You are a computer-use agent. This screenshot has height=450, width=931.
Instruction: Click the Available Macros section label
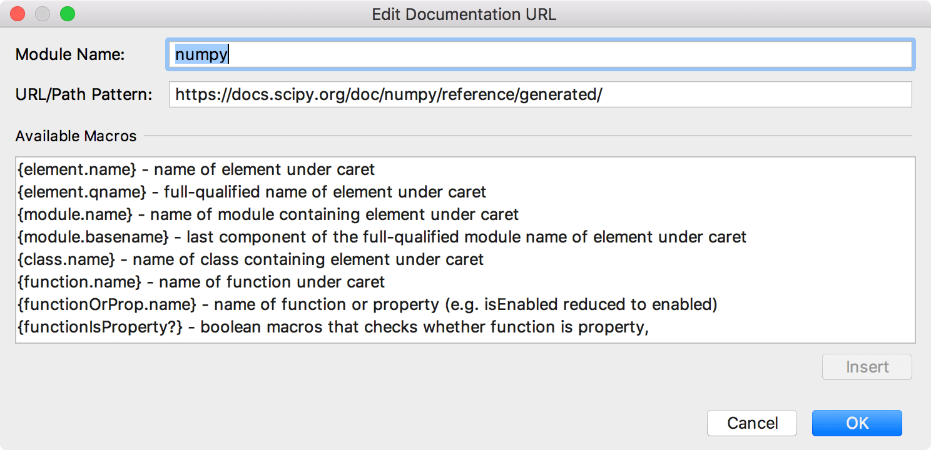pos(75,136)
